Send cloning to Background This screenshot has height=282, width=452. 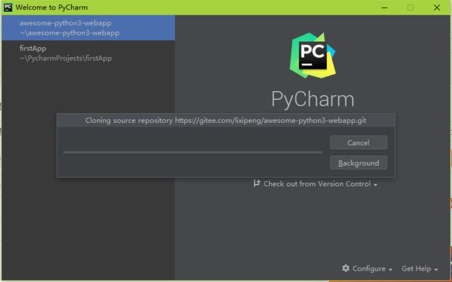(x=358, y=163)
